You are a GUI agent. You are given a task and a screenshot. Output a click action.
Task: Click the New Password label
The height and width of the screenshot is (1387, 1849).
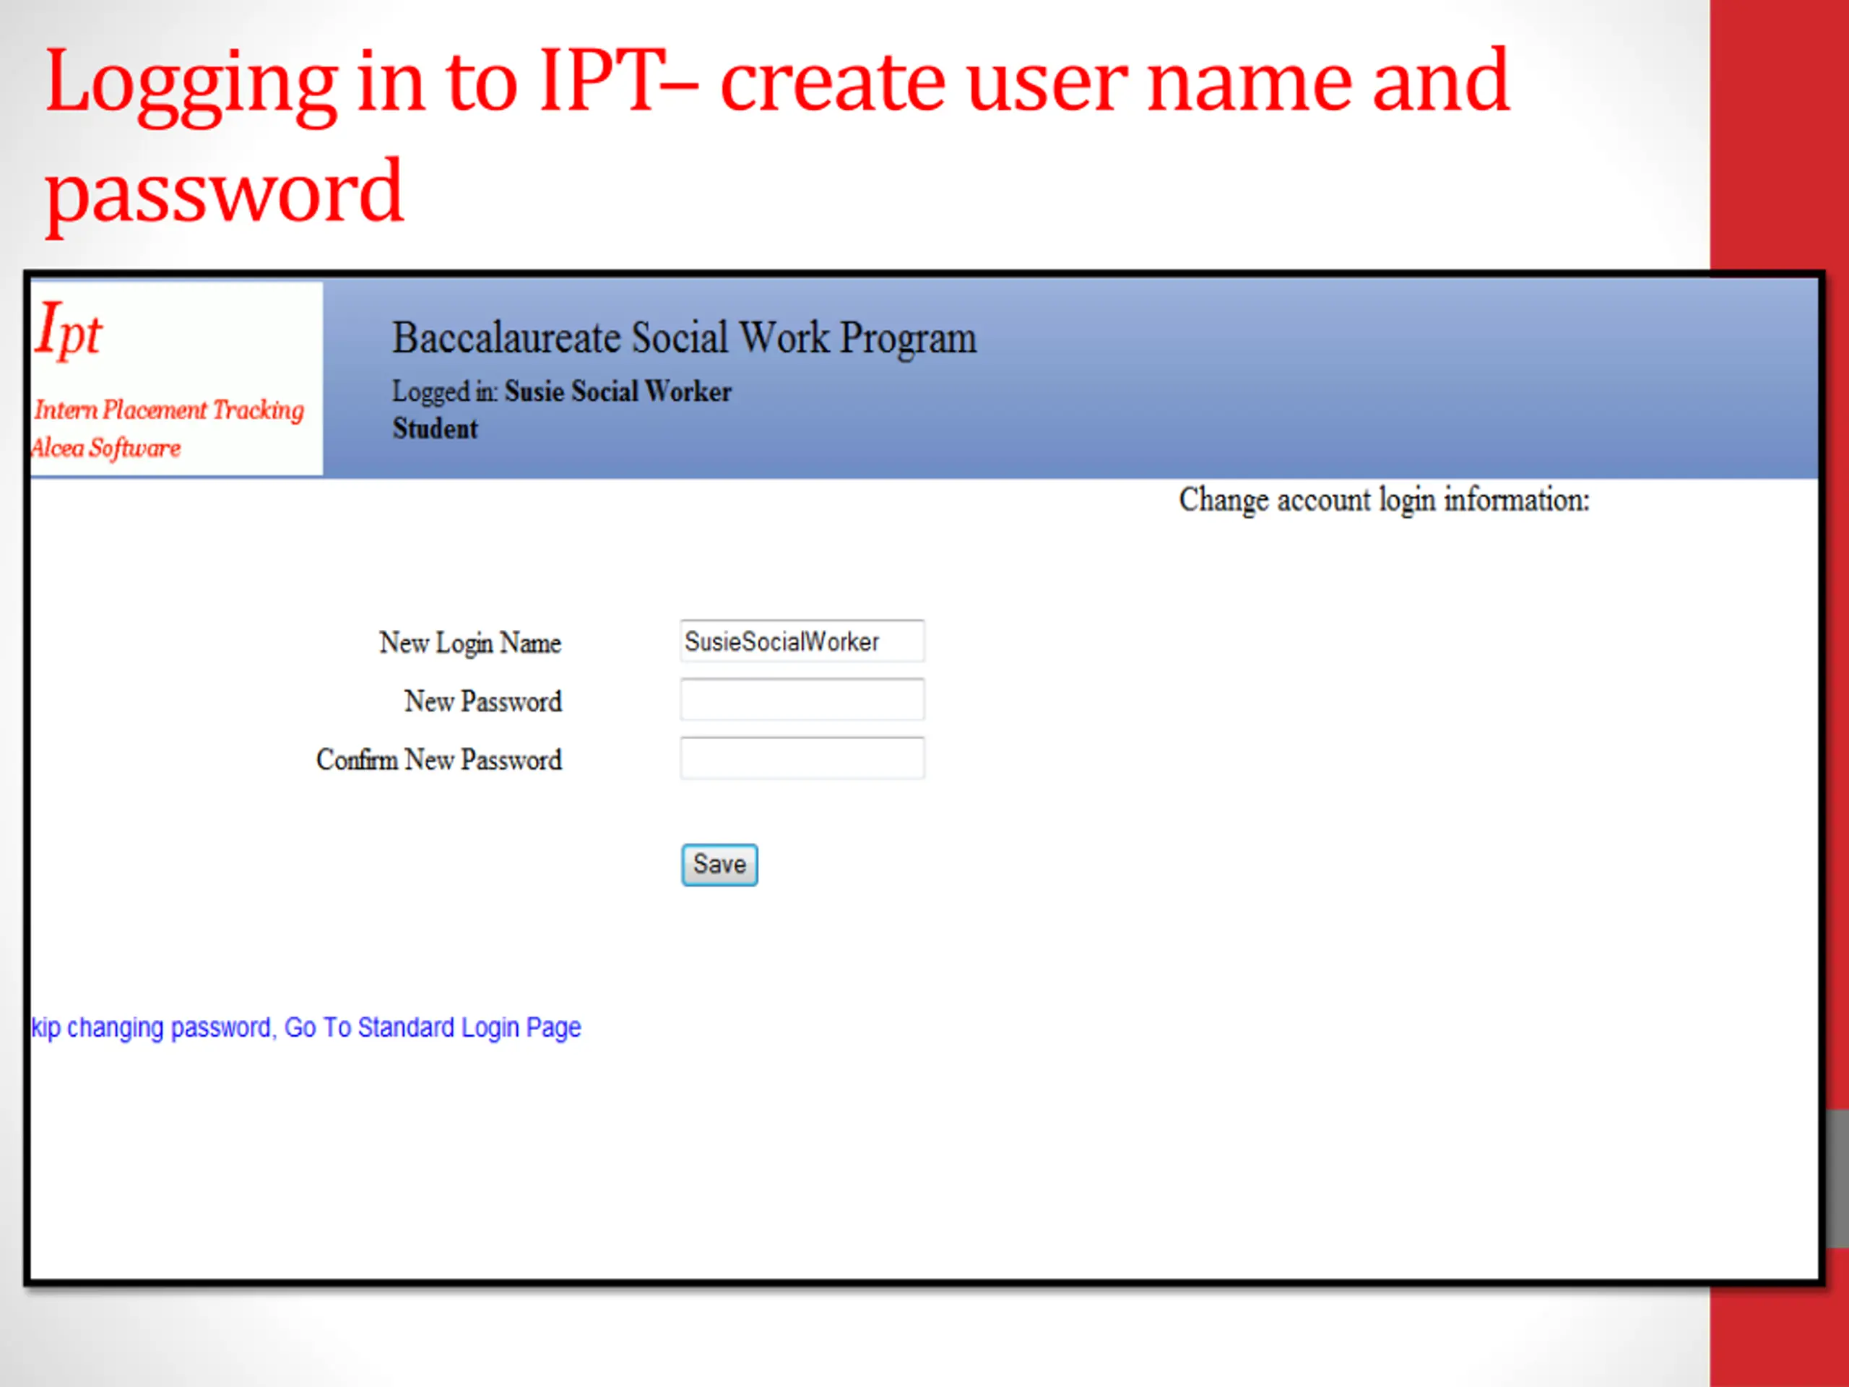pos(483,701)
